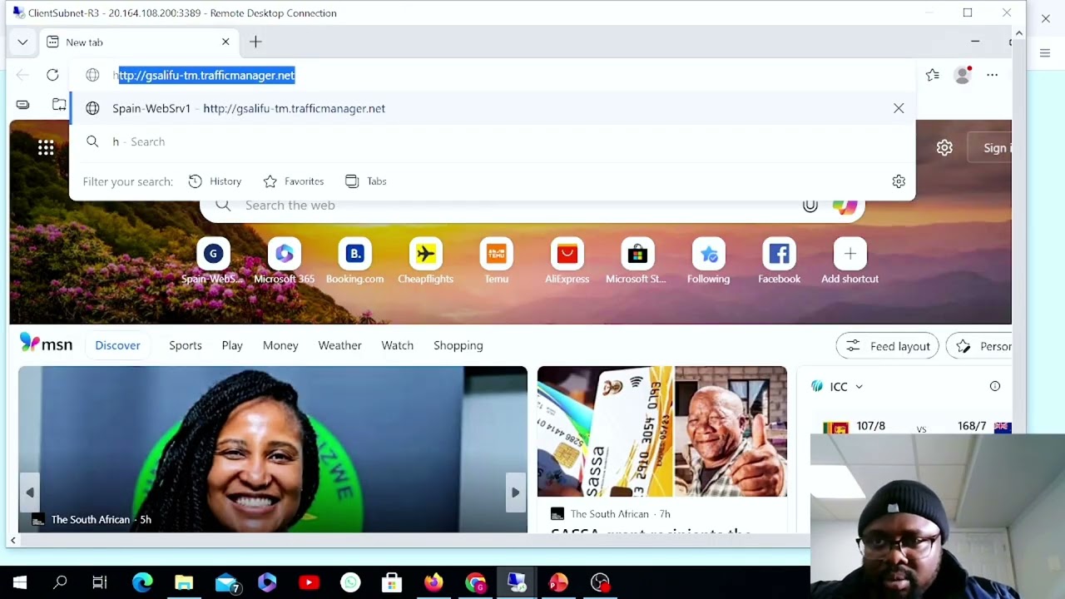
Task: Open the Feed layout options
Action: [x=888, y=346]
